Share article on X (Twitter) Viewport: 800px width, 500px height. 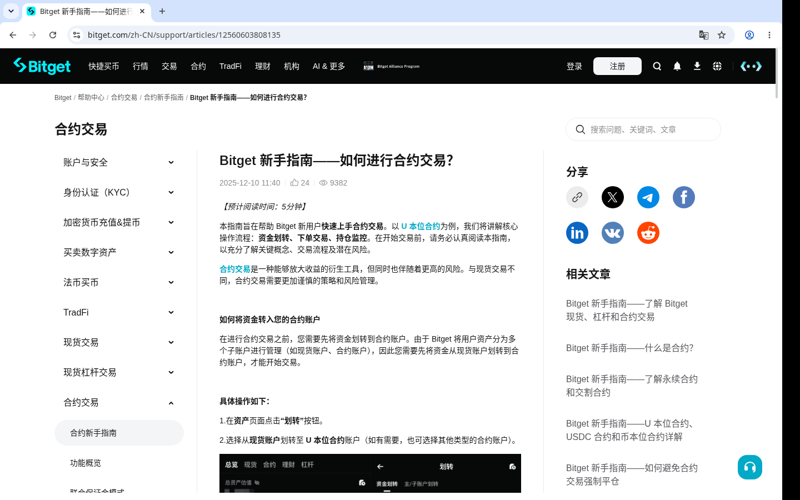point(613,197)
